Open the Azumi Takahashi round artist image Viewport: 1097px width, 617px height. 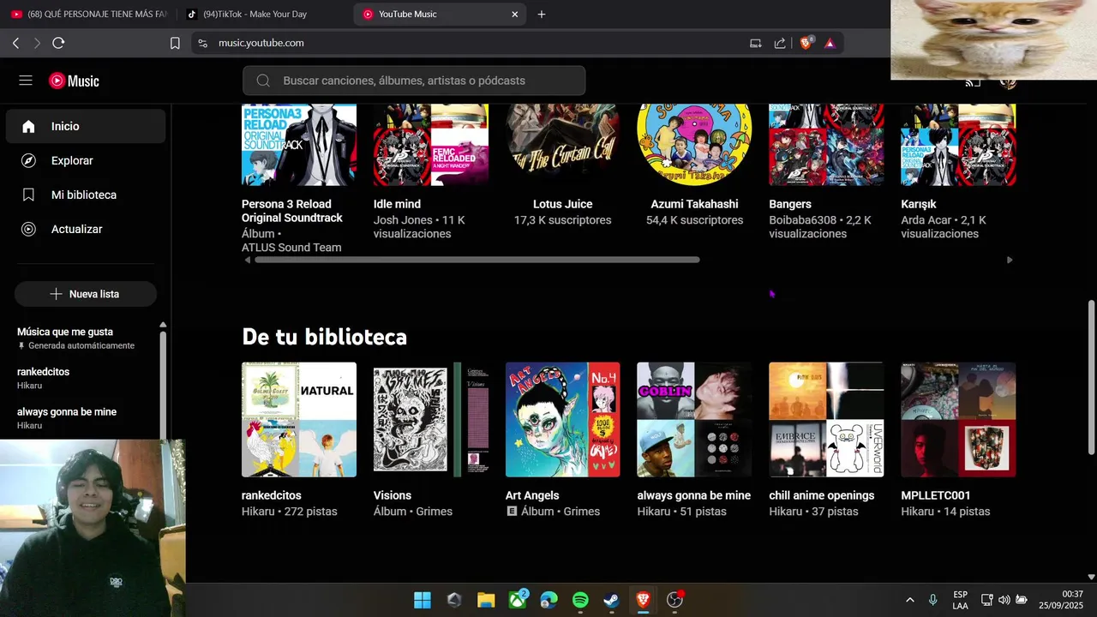pos(694,145)
